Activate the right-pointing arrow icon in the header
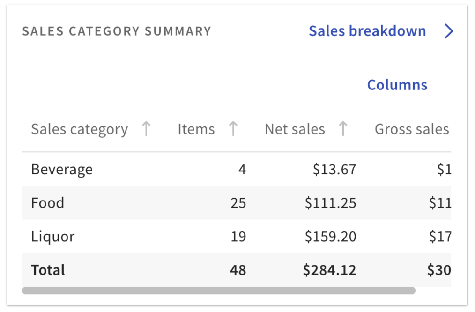Screen dimensions: 475x312 click(x=449, y=31)
